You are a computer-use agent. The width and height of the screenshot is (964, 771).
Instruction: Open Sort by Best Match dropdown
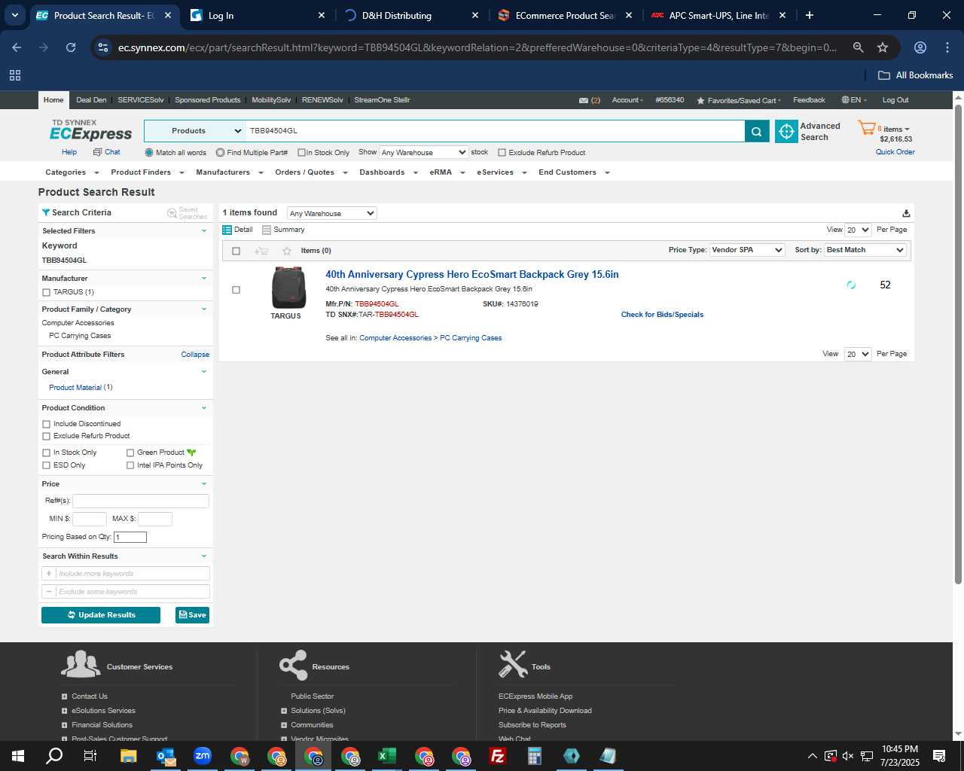865,250
